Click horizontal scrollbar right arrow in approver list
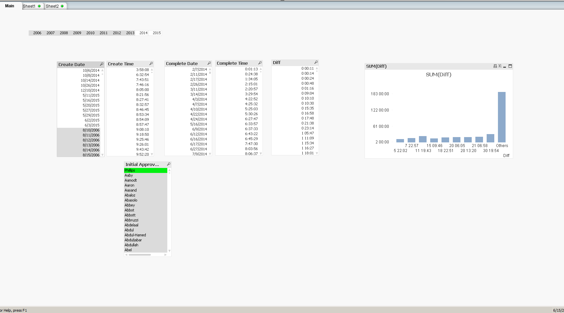The image size is (564, 313). point(166,255)
